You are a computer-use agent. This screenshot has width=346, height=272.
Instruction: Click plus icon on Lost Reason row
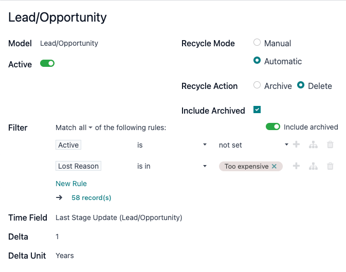coord(296,166)
